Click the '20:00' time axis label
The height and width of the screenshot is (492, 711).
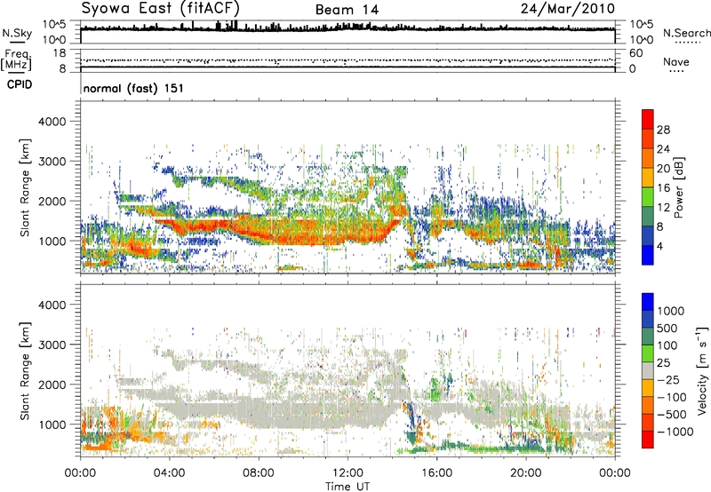pos(525,473)
